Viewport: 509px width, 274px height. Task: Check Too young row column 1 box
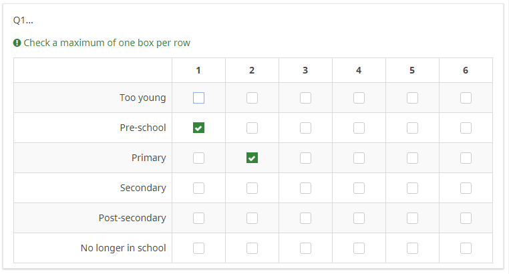(x=198, y=98)
